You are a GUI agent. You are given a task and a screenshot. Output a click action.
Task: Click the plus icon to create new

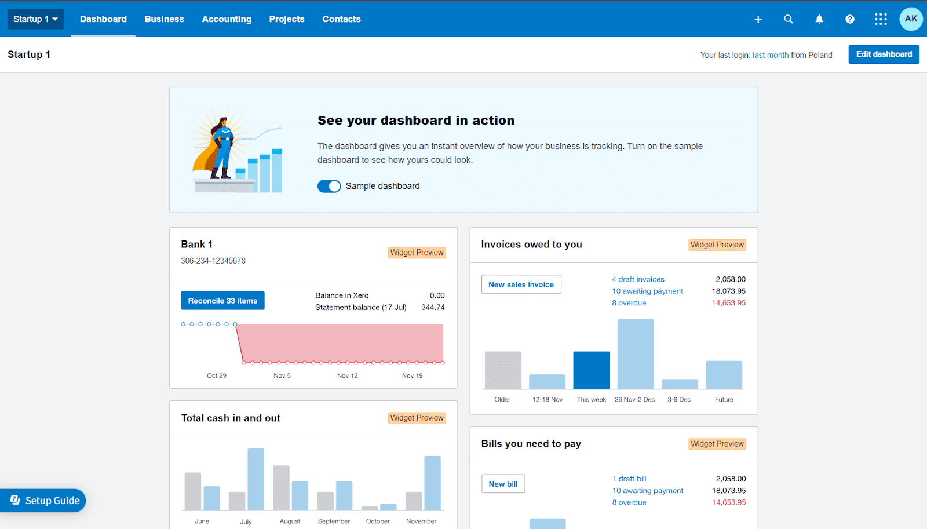point(758,19)
